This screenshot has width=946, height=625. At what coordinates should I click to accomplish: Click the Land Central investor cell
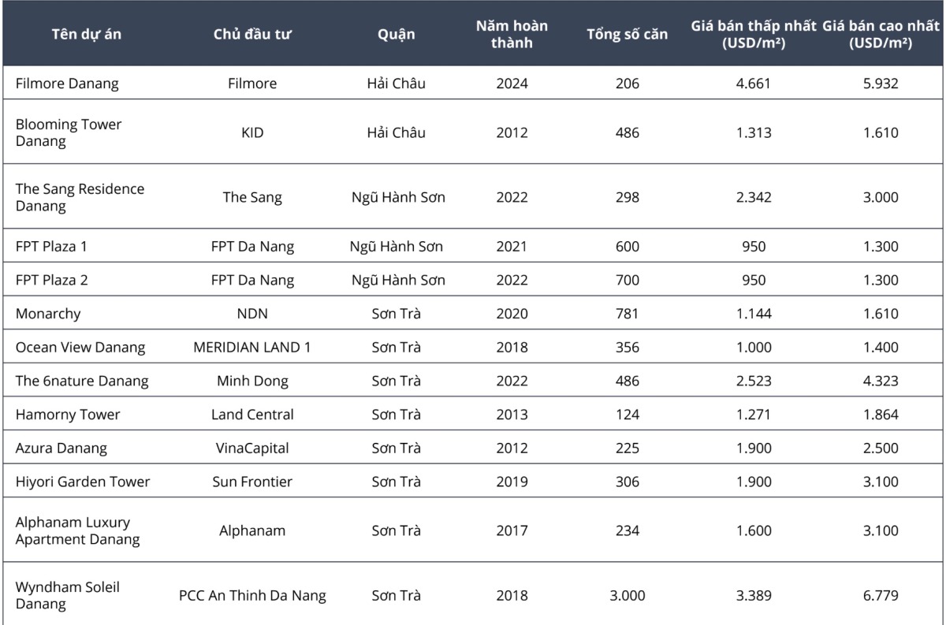pyautogui.click(x=252, y=415)
